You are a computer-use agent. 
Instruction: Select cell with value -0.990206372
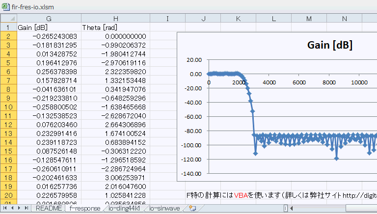point(116,45)
